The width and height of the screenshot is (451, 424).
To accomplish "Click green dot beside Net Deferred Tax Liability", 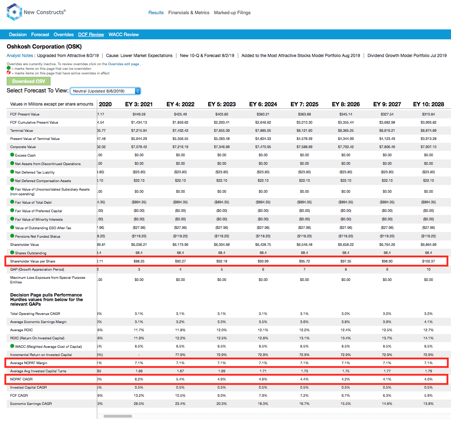I will (12, 172).
